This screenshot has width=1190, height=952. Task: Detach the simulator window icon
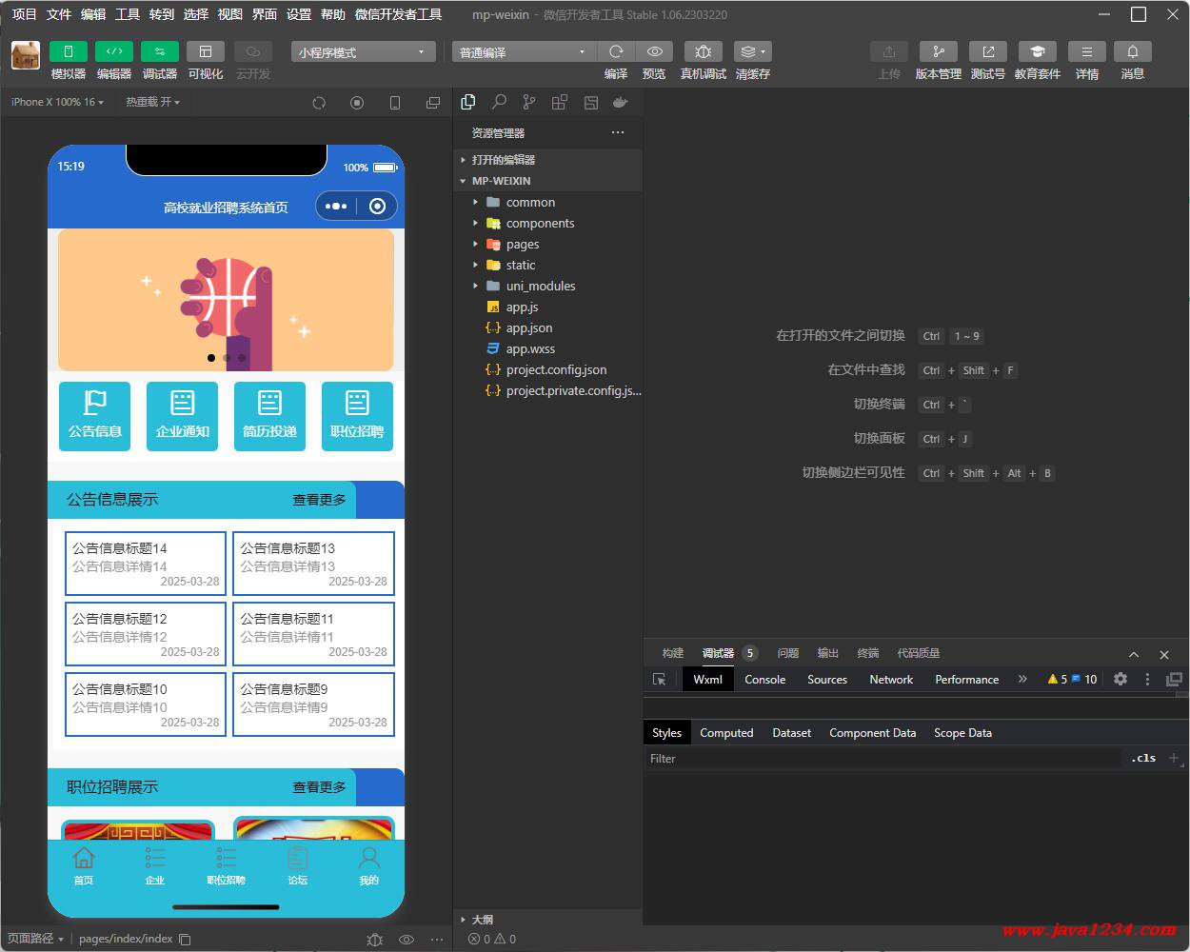pyautogui.click(x=433, y=103)
